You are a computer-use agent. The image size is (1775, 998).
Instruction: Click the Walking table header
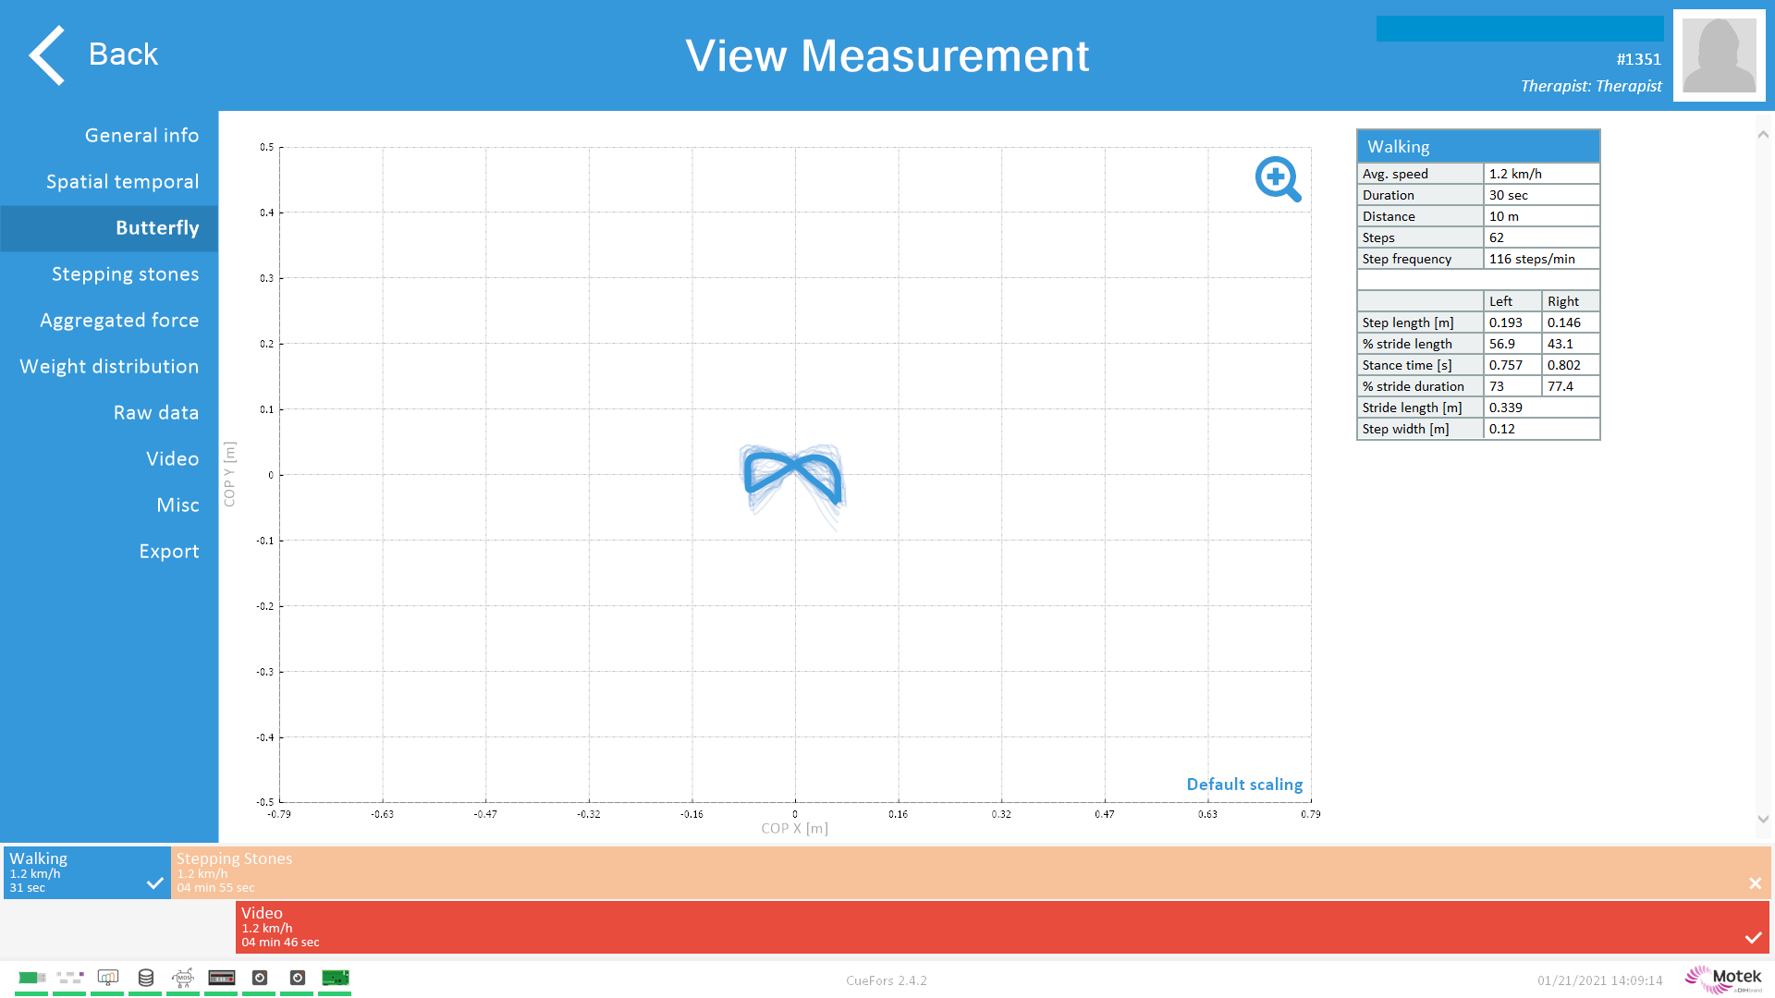pos(1478,147)
